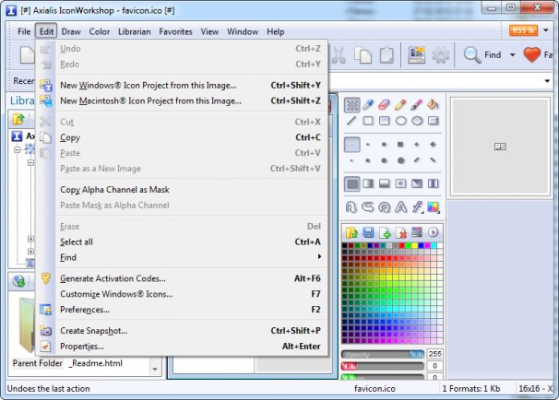
Task: Click the round play arrow palette button
Action: (x=433, y=233)
